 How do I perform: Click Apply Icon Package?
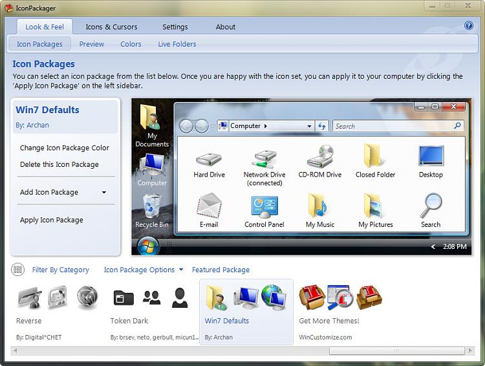[51, 220]
